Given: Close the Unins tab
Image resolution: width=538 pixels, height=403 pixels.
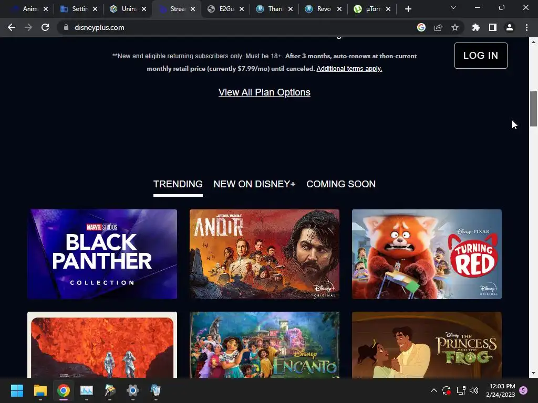Looking at the screenshot, I should pos(144,9).
